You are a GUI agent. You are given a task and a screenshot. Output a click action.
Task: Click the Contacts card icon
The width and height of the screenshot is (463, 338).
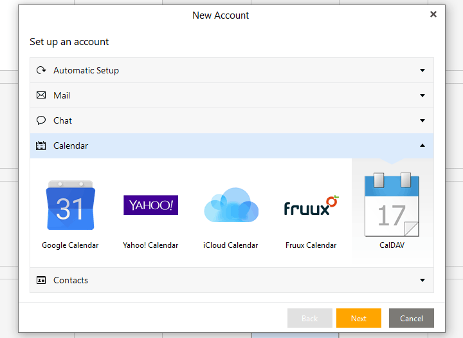41,280
